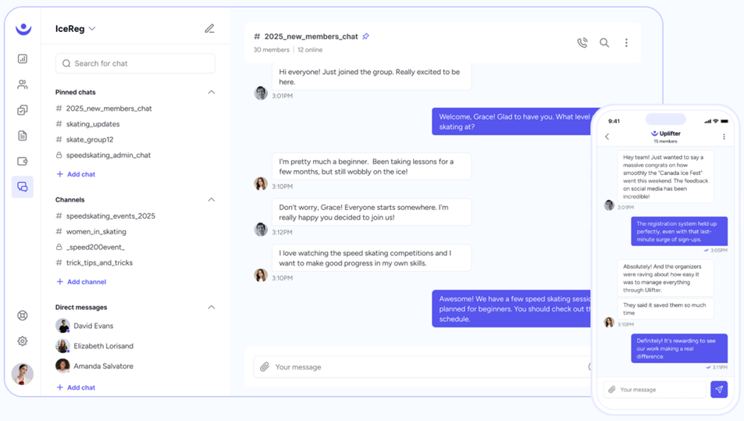Click the "Definitely! It's rewarding" phone message
Image resolution: width=744 pixels, height=421 pixels.
coord(679,349)
